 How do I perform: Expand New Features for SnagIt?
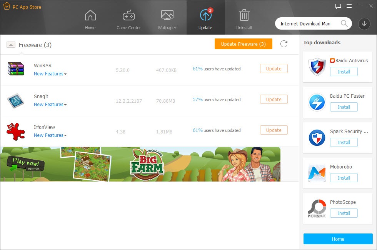click(x=50, y=105)
